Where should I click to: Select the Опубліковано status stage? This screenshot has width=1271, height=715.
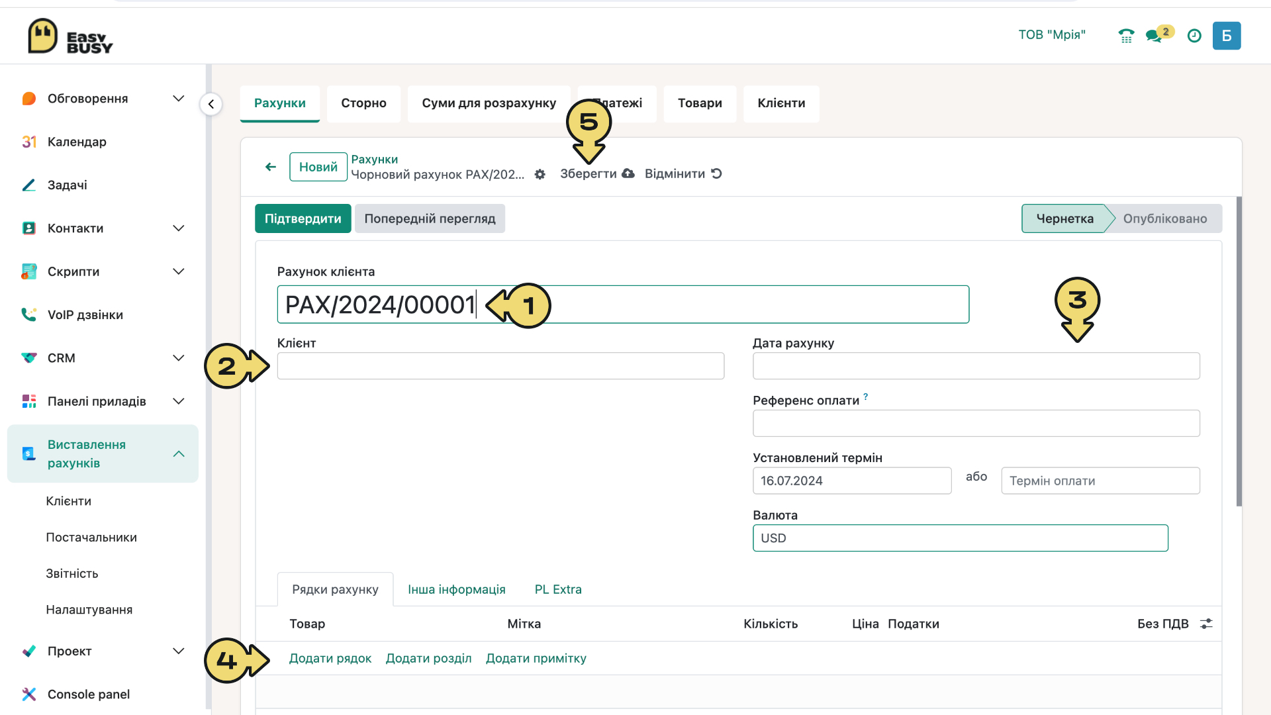tap(1165, 218)
